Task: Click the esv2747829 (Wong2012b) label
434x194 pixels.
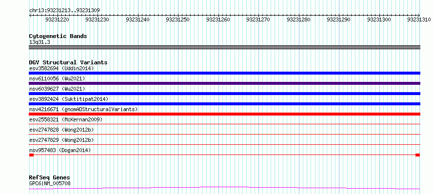Action: [61, 140]
